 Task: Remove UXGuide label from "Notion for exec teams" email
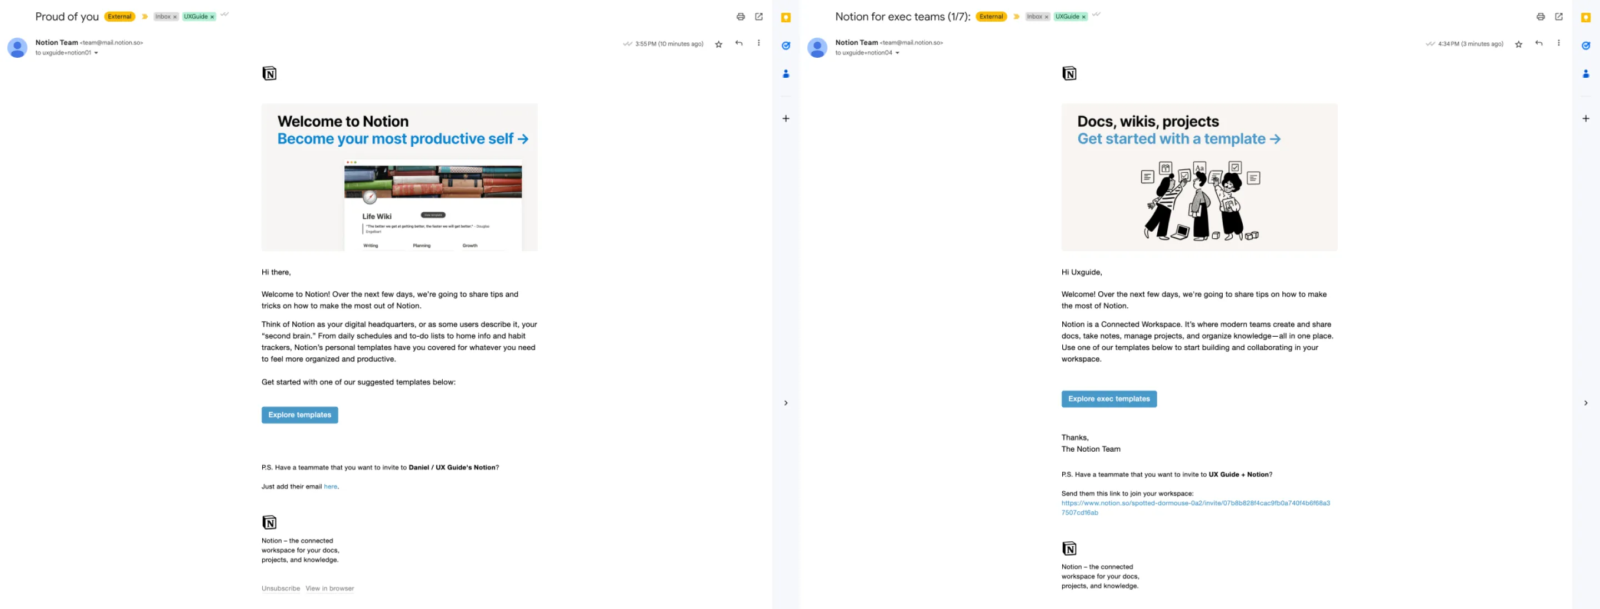click(1084, 17)
